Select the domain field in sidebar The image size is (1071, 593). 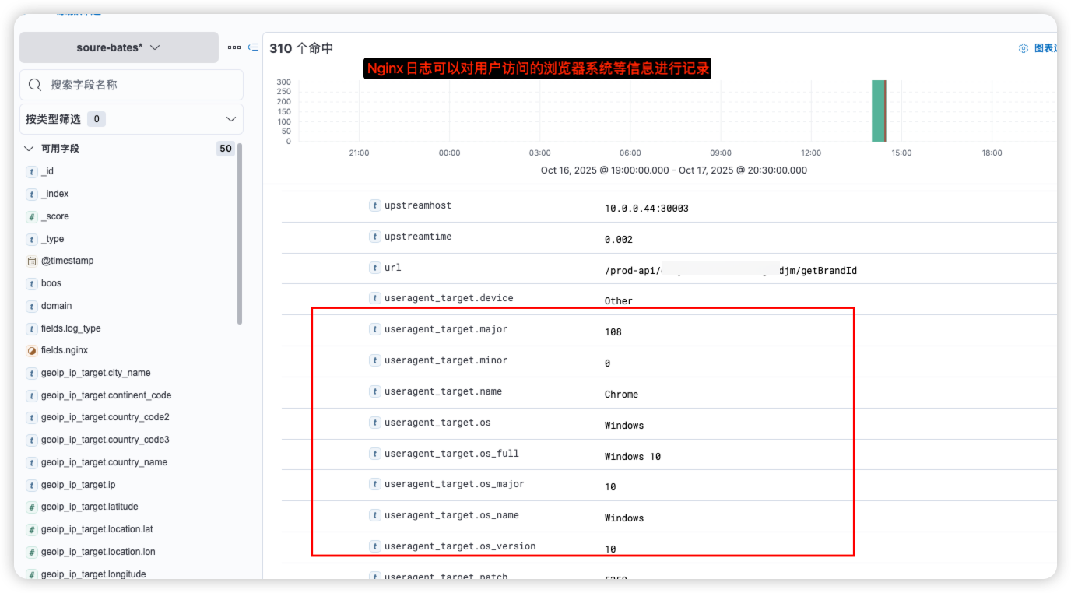56,306
